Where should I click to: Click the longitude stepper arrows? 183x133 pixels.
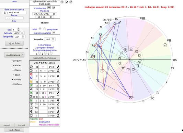click(x=23, y=37)
